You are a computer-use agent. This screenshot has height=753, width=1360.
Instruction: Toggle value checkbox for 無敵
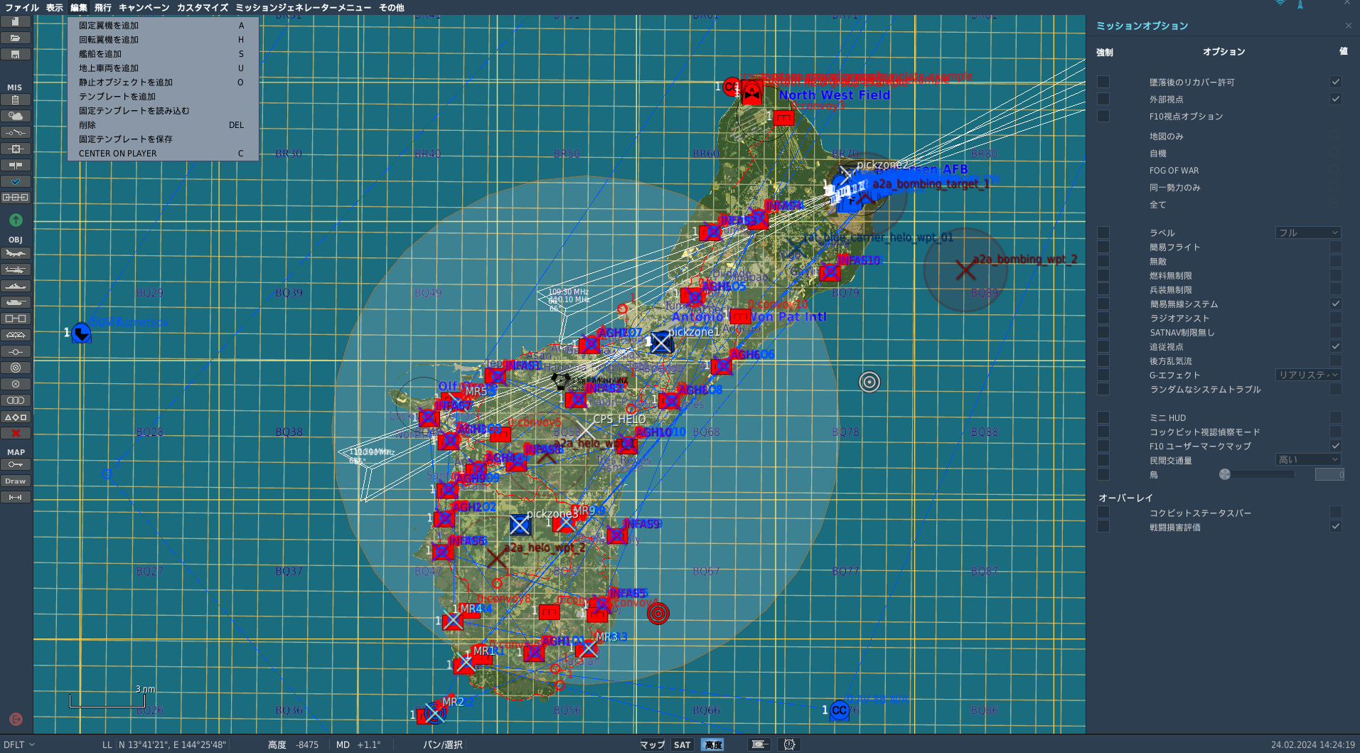click(1336, 261)
